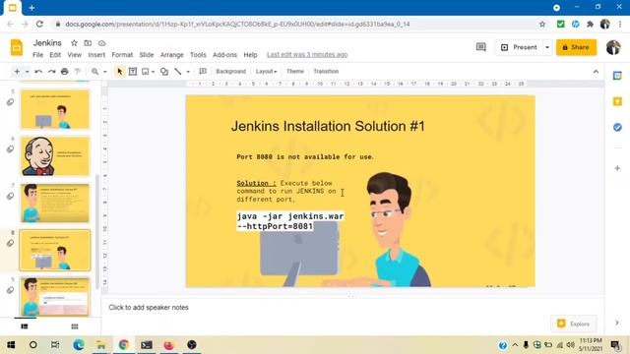
Task: Open Help menu
Action: tap(250, 55)
